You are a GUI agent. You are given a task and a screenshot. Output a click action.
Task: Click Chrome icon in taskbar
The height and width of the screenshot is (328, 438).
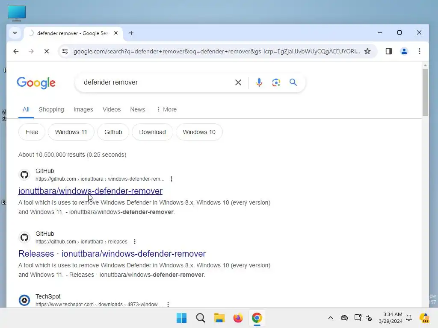pos(257,318)
